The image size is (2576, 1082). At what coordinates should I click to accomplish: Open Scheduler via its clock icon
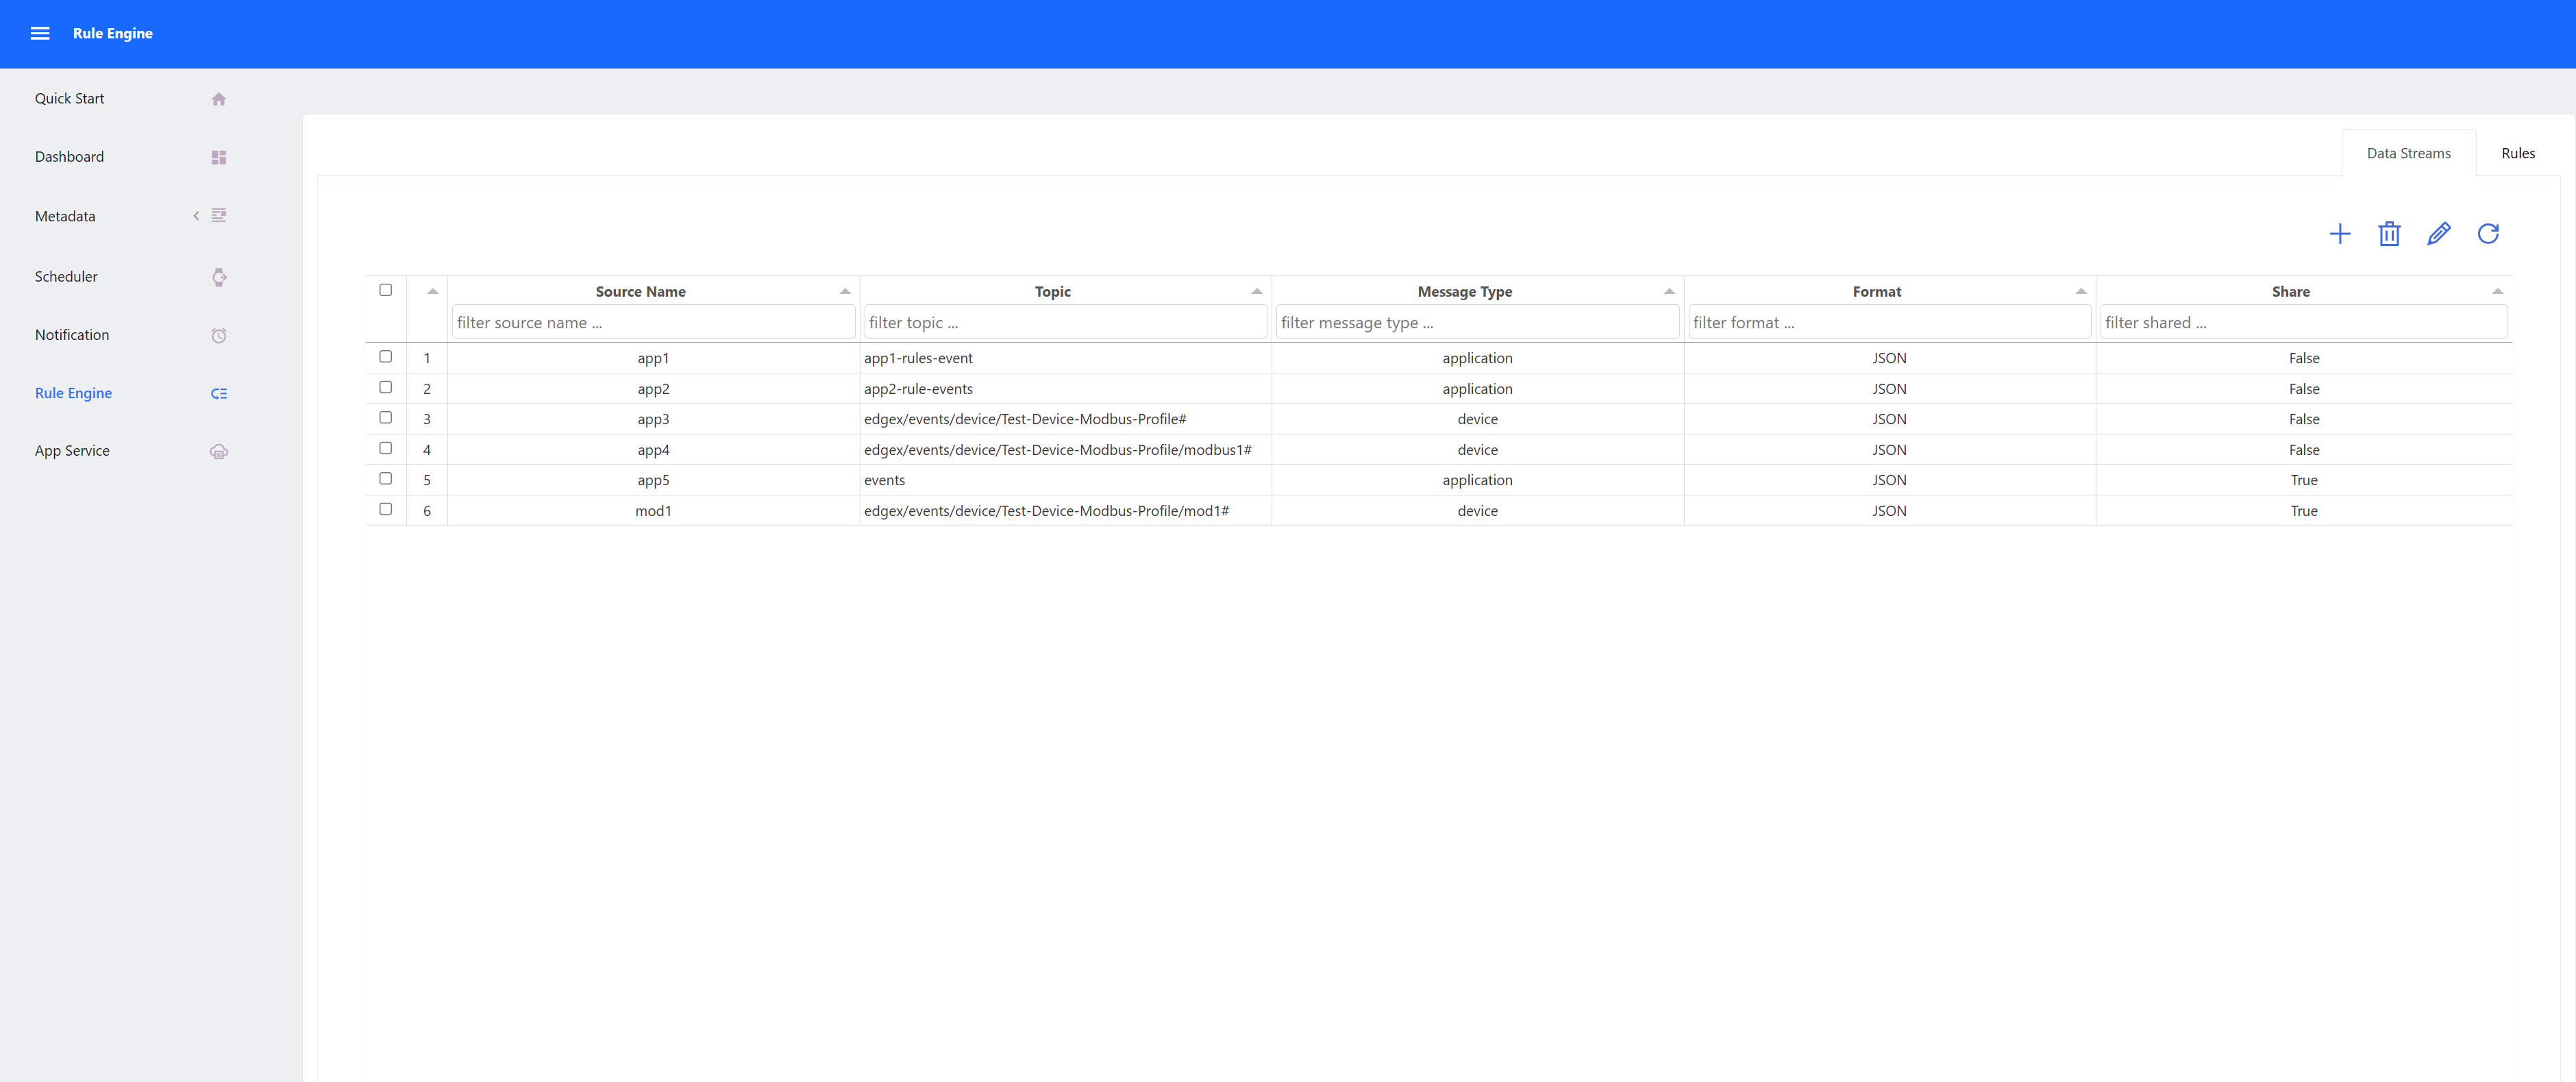(218, 277)
